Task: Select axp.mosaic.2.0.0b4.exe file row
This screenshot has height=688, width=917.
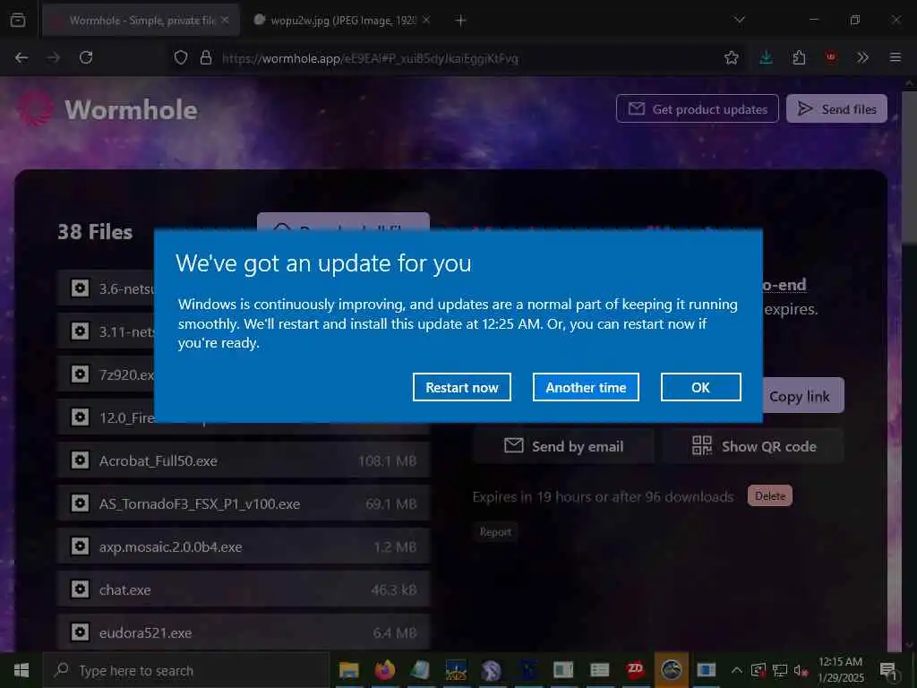Action: 244,547
